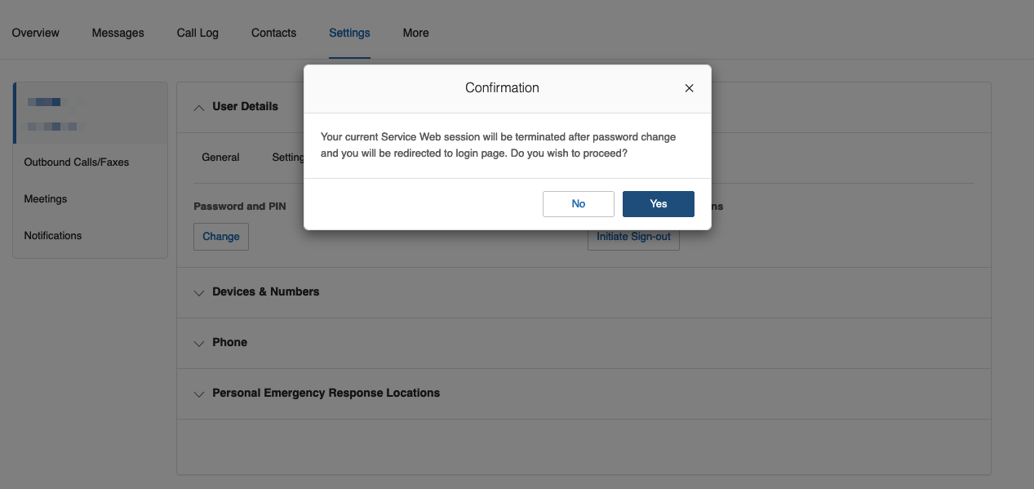Open the More menu in top navigation

[x=415, y=33]
